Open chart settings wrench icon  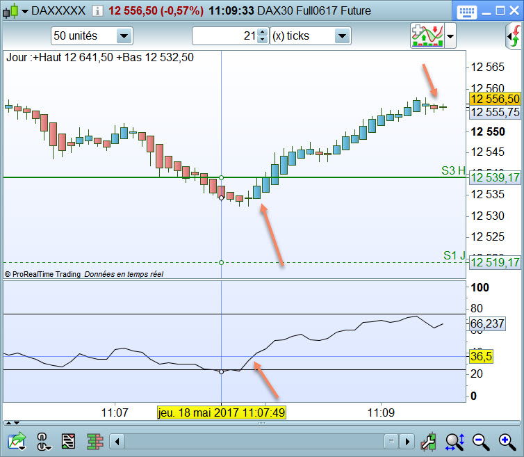coord(429,441)
